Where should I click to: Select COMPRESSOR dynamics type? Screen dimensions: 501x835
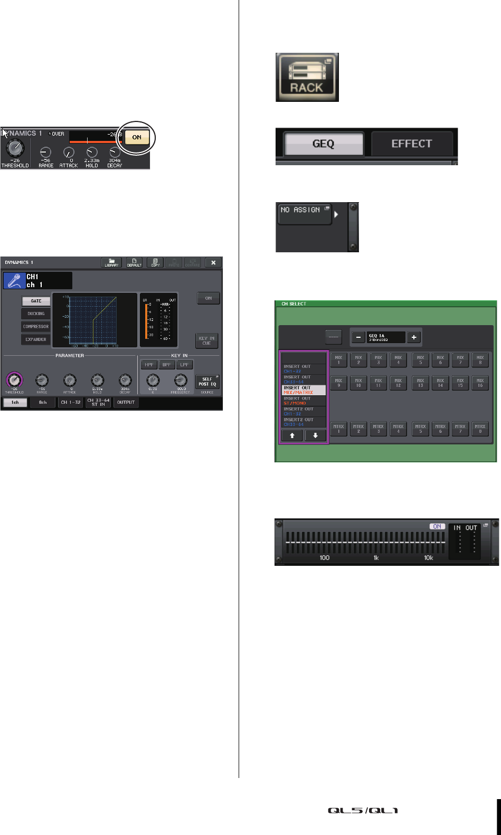[36, 327]
